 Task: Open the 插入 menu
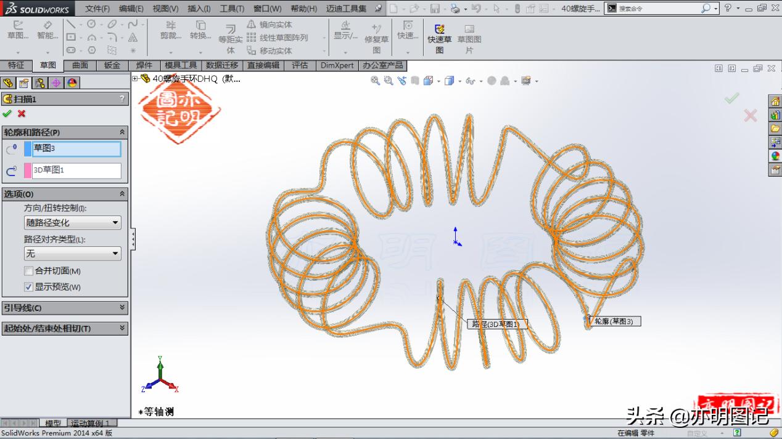tap(198, 9)
